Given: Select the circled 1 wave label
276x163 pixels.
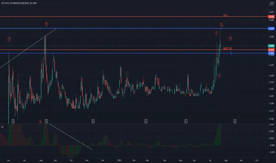Looking at the screenshot, I should point(216,33).
